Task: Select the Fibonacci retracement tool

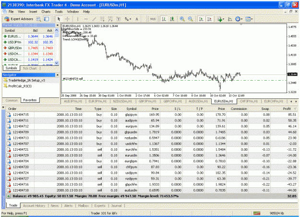Action: (110, 19)
